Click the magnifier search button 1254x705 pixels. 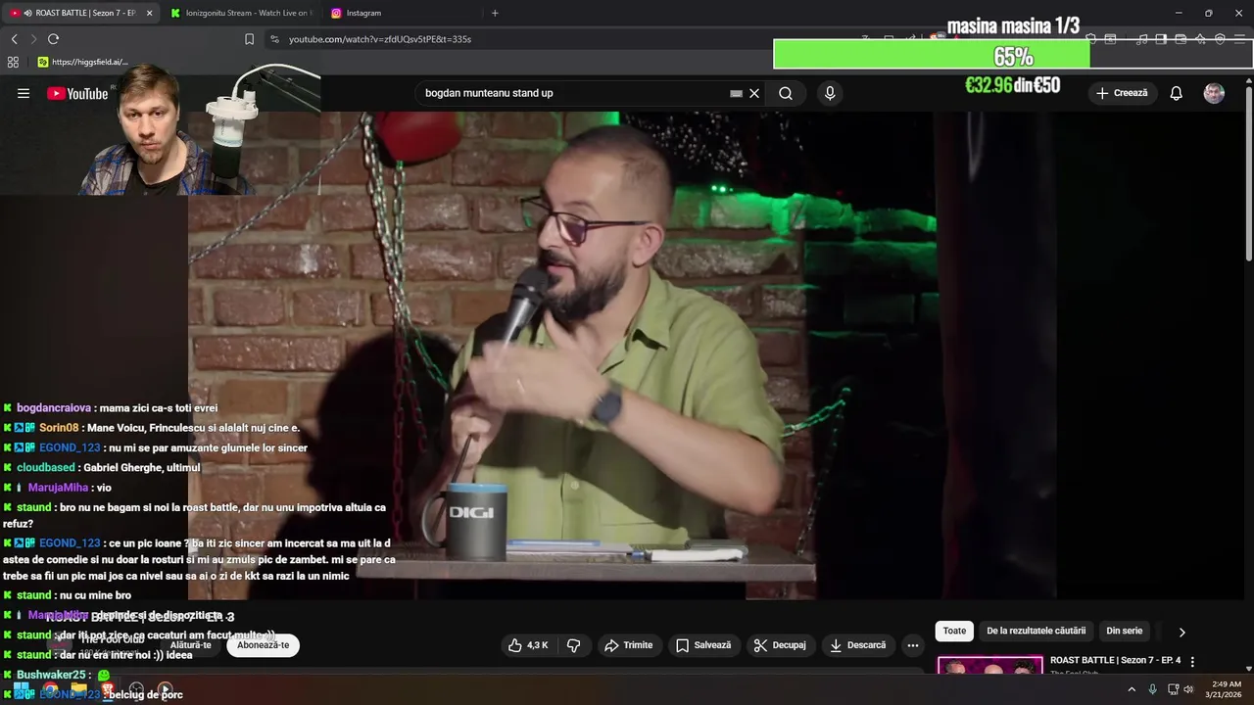coord(786,93)
